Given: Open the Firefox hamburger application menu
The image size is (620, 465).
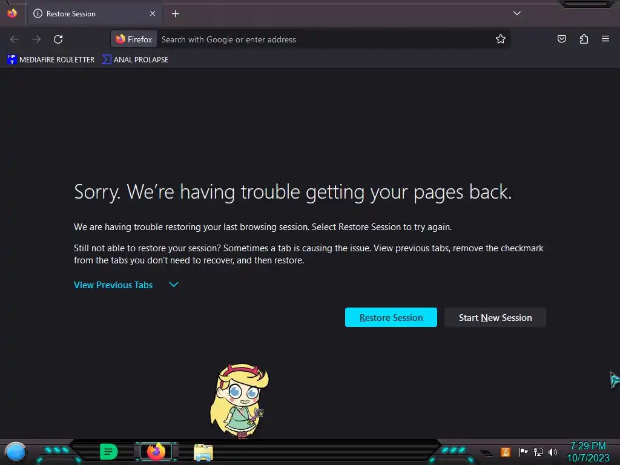Looking at the screenshot, I should coord(605,39).
